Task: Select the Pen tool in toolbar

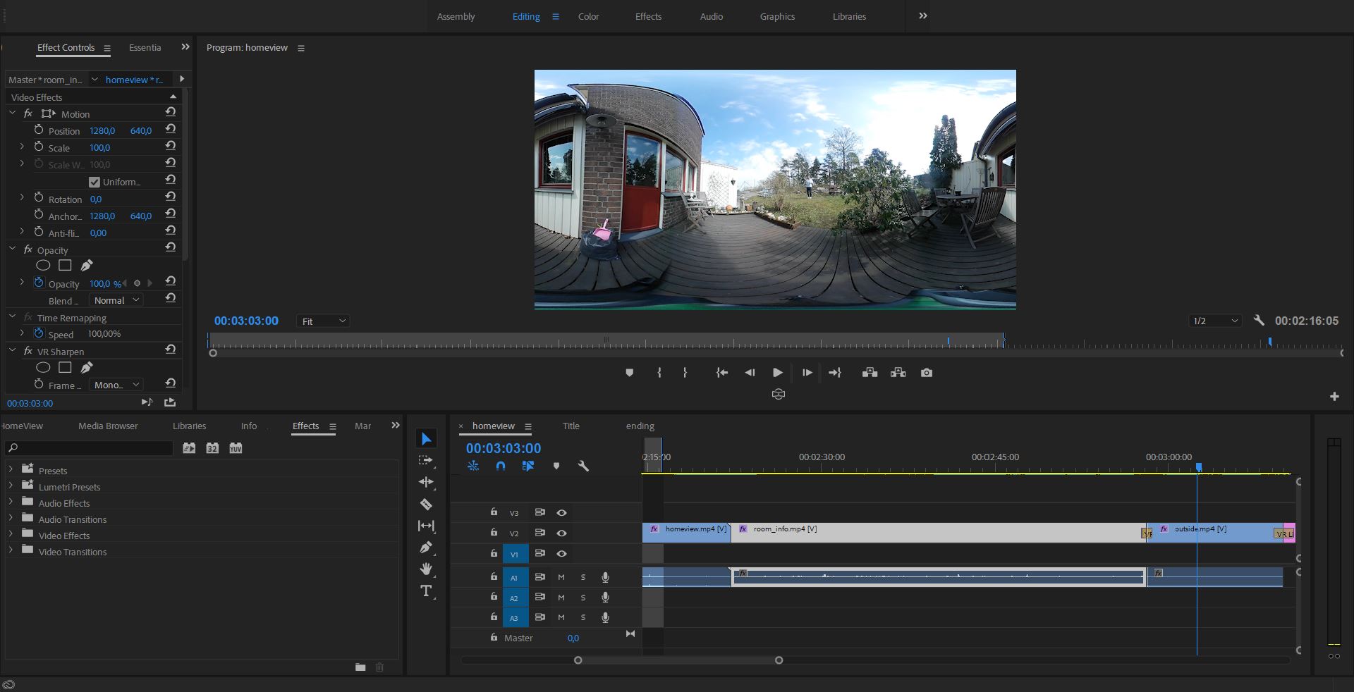Action: [x=426, y=548]
